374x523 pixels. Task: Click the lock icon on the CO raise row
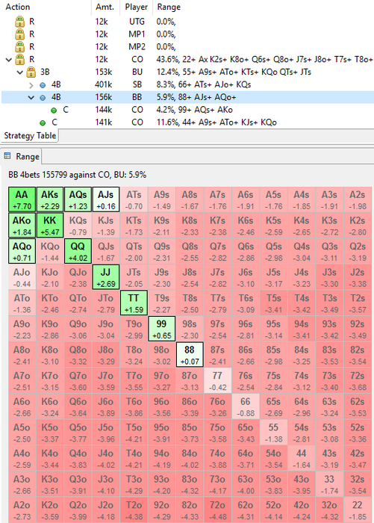pos(19,59)
